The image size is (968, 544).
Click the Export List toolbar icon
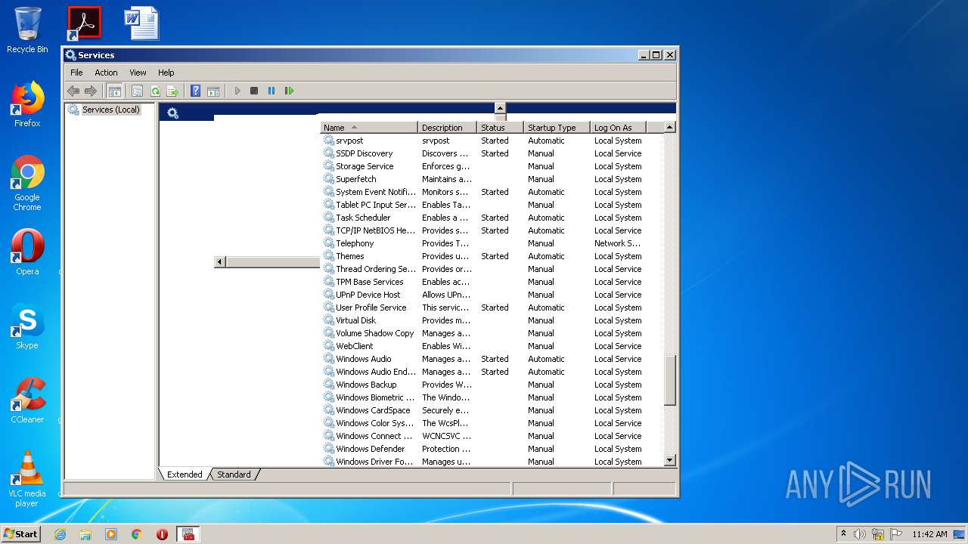[172, 91]
